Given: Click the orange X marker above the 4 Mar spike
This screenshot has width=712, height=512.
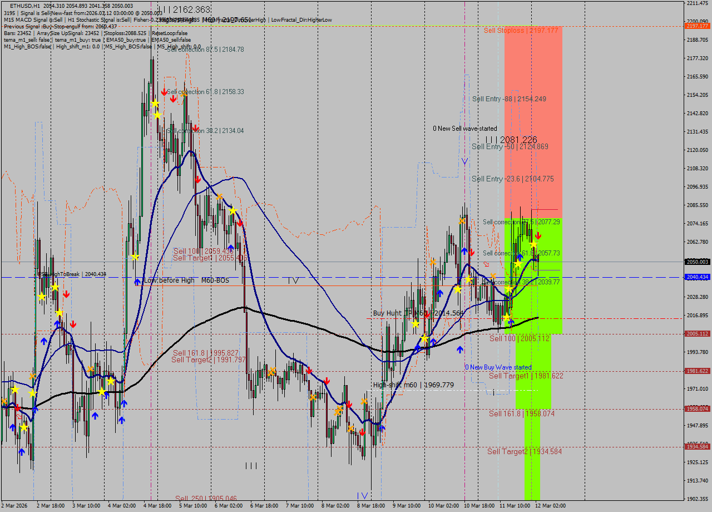Looking at the screenshot, I should tap(184, 95).
